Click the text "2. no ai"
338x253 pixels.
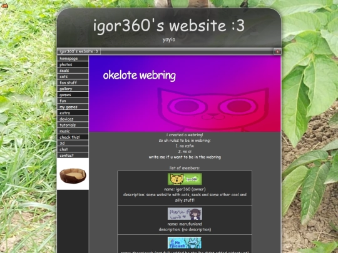click(185, 151)
